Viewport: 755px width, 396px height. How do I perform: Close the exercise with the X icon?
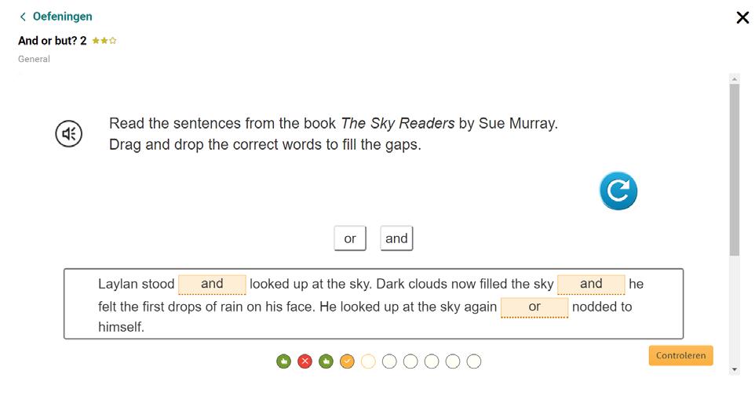(742, 18)
